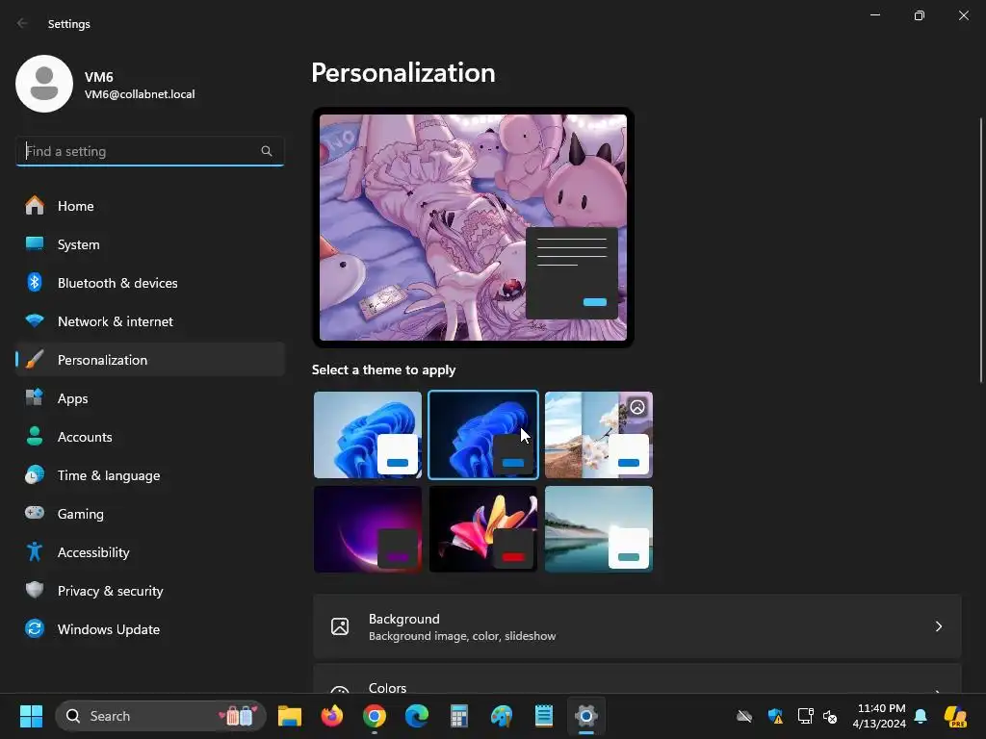This screenshot has height=739, width=986.
Task: Click Settings gear in taskbar
Action: (586, 716)
